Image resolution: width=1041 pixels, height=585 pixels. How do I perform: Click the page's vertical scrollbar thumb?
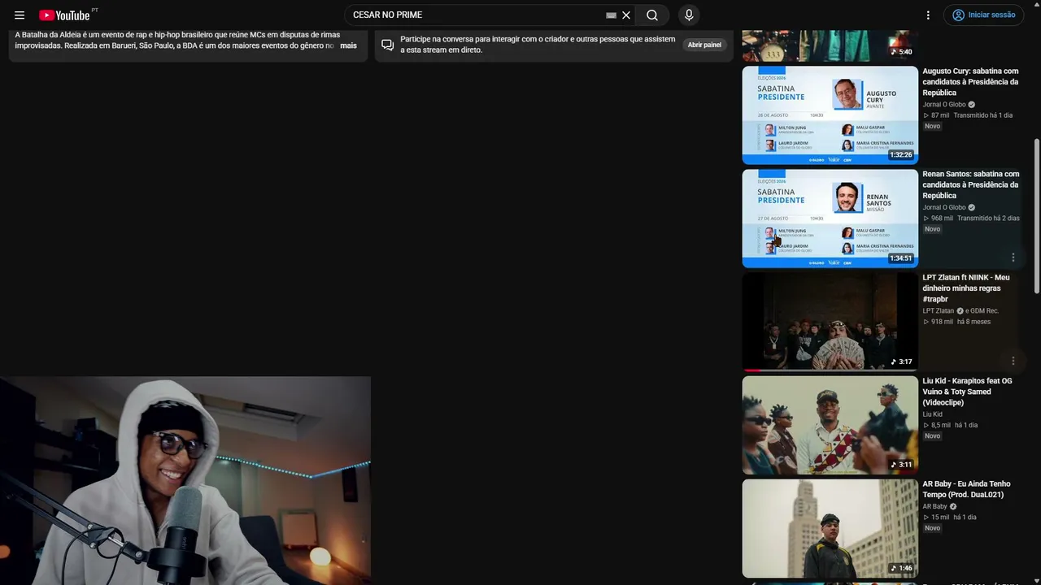tap(1036, 216)
